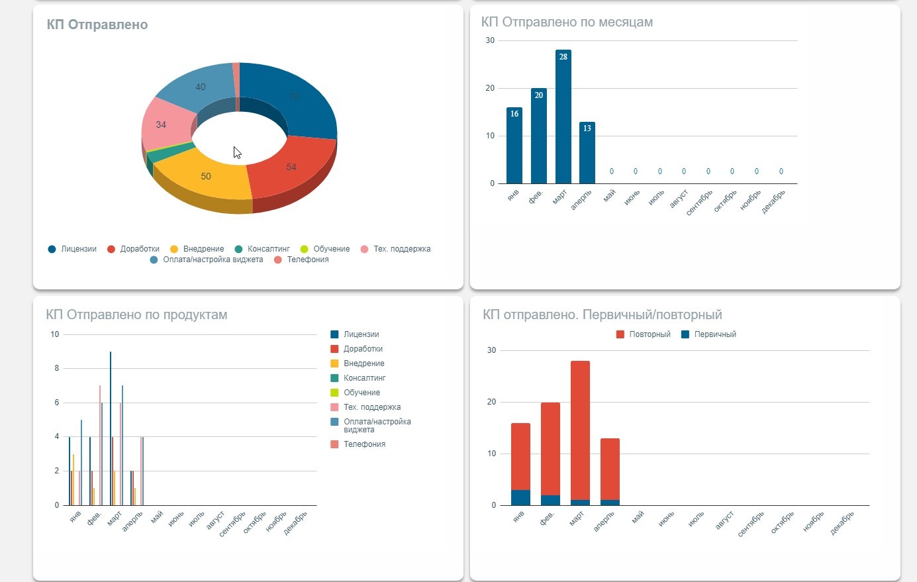
Task: Click the 'август' axis label in monthly chart
Action: point(680,199)
